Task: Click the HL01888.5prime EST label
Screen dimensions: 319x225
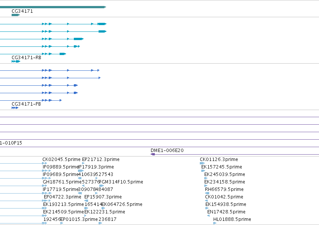Action: pyautogui.click(x=232, y=219)
